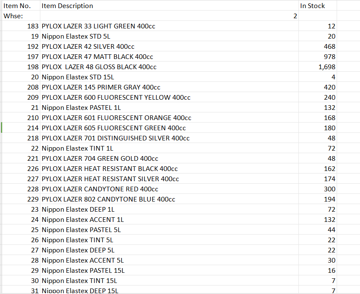Click item number 198 cell

tap(33, 67)
